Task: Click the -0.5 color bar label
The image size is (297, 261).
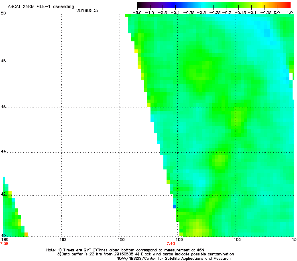Action: point(162,13)
